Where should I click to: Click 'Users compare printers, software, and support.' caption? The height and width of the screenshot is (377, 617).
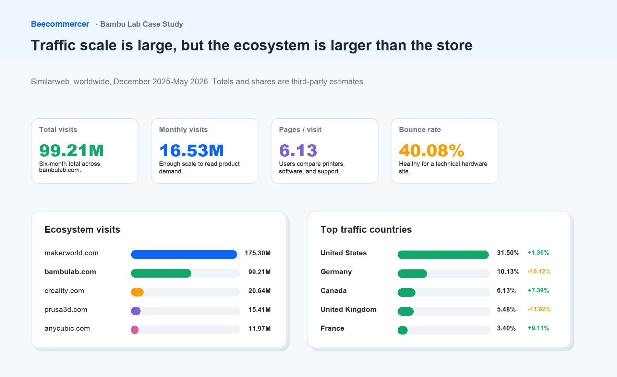(312, 168)
